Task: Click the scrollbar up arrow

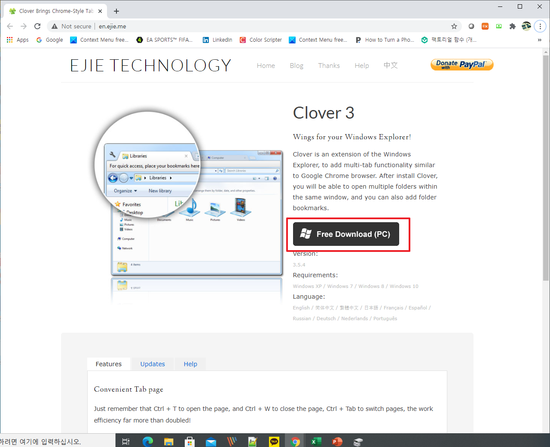Action: [546, 52]
